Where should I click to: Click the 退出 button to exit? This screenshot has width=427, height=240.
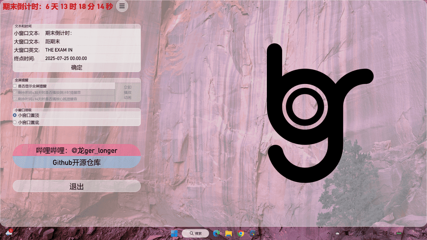pyautogui.click(x=76, y=186)
